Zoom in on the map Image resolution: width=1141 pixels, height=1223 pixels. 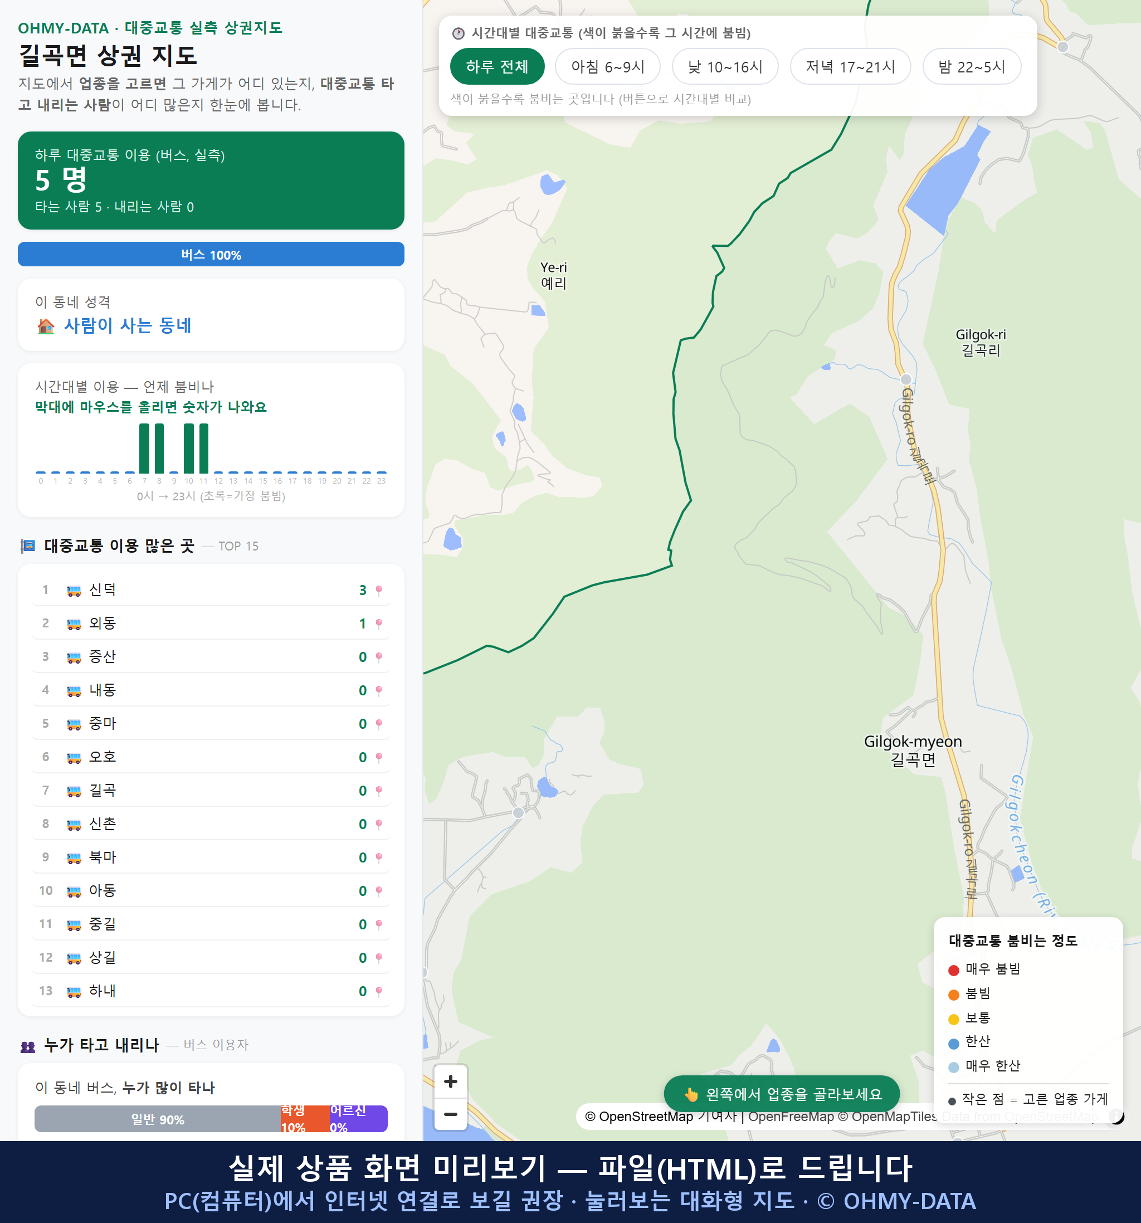(450, 1081)
